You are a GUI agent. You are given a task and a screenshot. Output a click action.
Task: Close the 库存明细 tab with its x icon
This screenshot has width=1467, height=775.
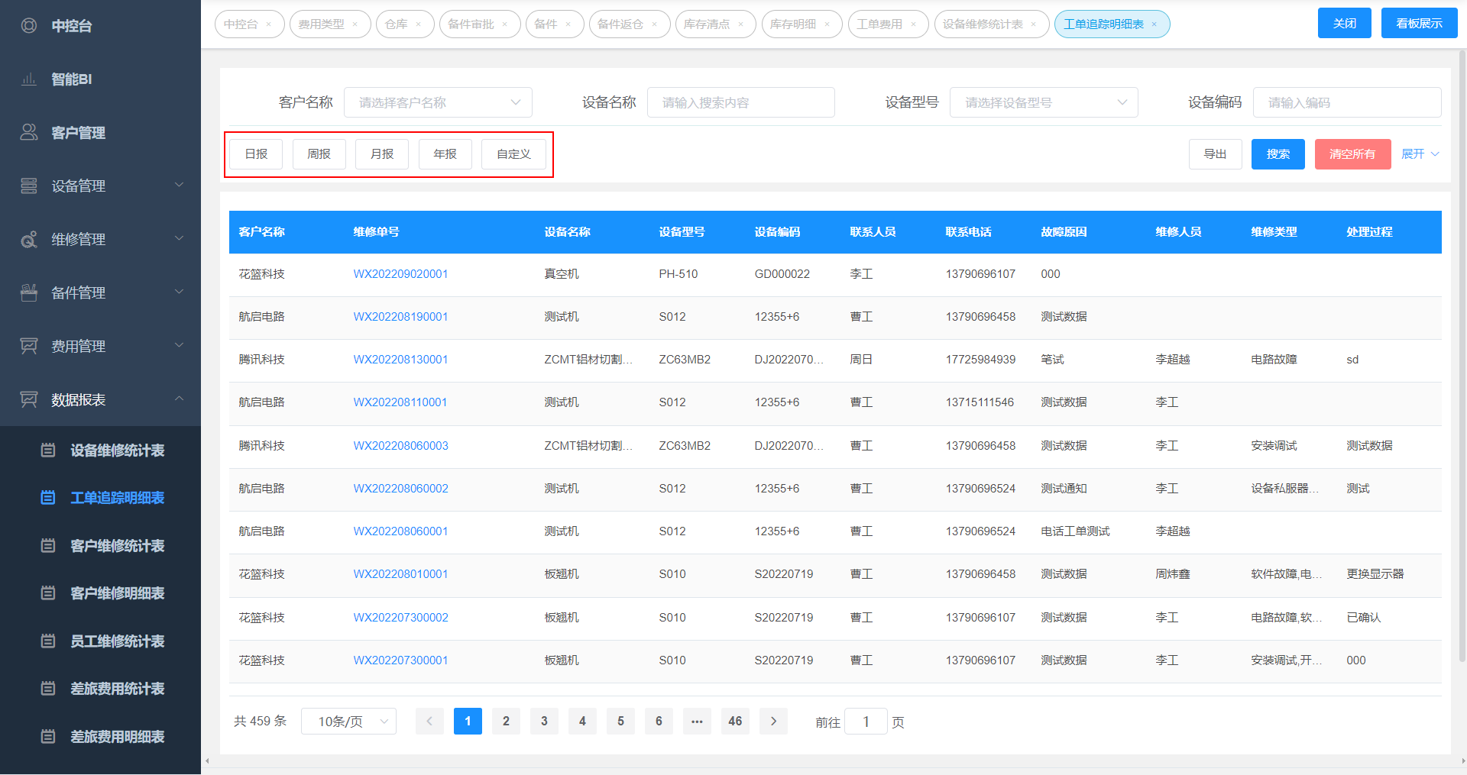(827, 24)
